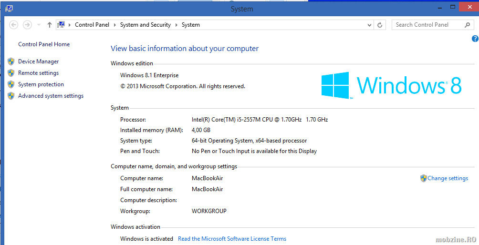
Task: Select System and Security breadcrumb
Action: [x=146, y=25]
